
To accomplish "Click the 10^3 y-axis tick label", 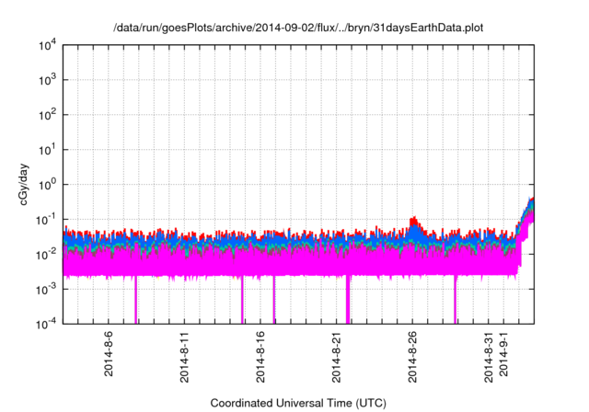I will [x=47, y=80].
